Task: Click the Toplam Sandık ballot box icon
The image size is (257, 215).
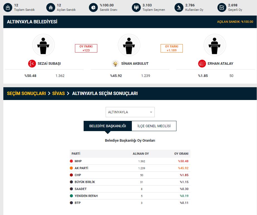Action: pyautogui.click(x=8, y=7)
